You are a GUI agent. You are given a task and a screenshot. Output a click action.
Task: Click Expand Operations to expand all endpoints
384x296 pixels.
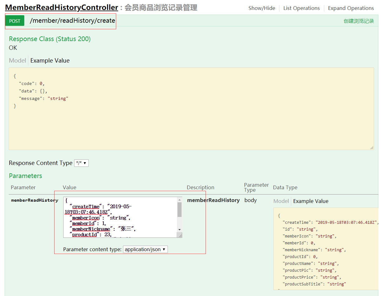pyautogui.click(x=351, y=8)
